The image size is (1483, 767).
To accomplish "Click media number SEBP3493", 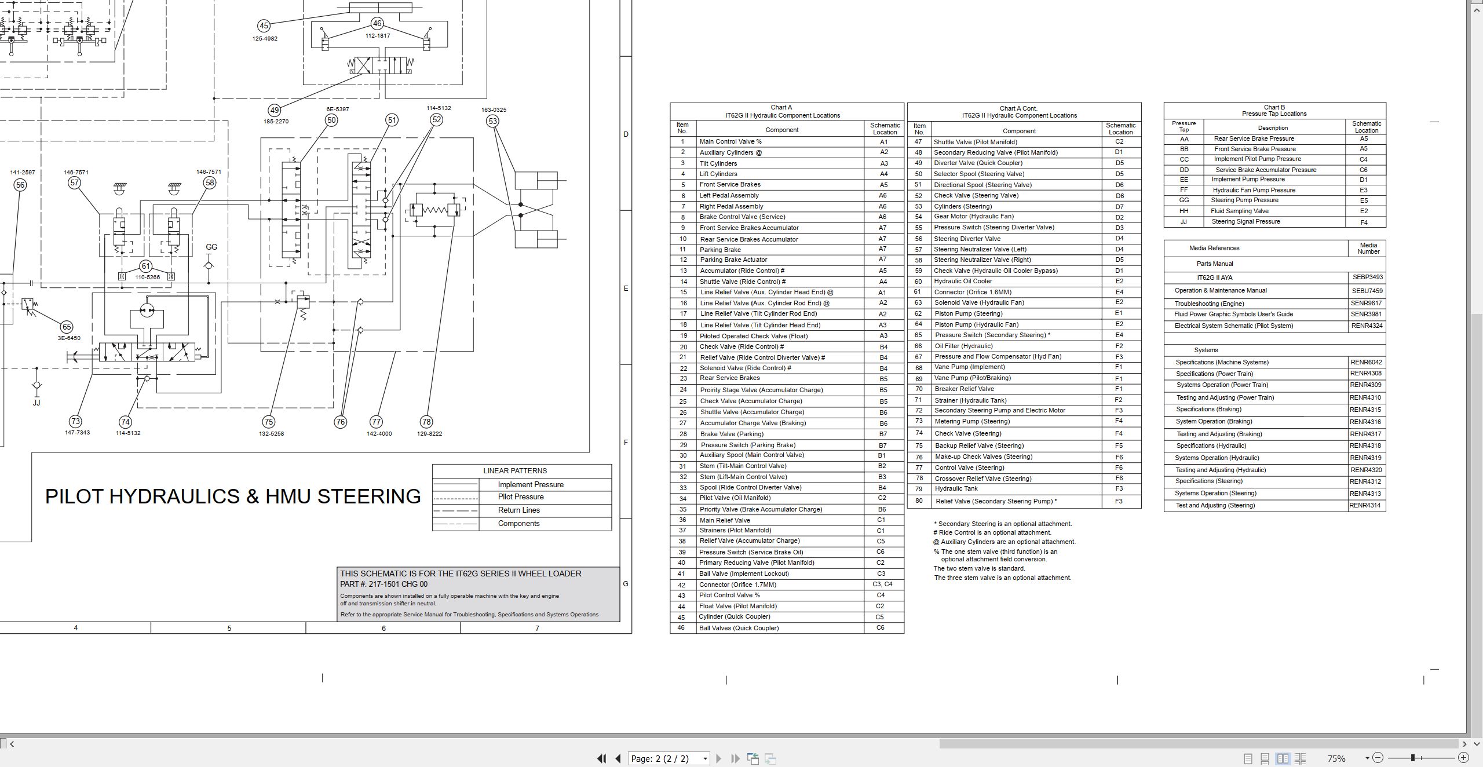I will (1367, 277).
